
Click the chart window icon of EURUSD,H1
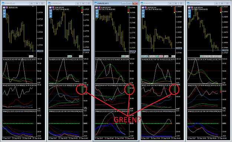click(142, 3)
